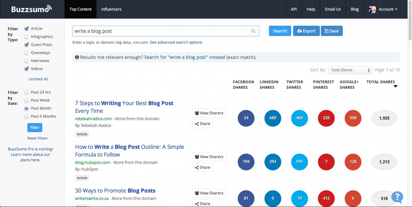The width and height of the screenshot is (412, 207).
Task: Select Past Month date filter
Action: pos(26,109)
